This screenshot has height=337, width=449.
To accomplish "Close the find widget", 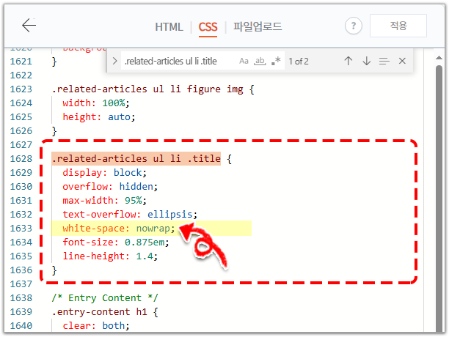I will tap(402, 61).
